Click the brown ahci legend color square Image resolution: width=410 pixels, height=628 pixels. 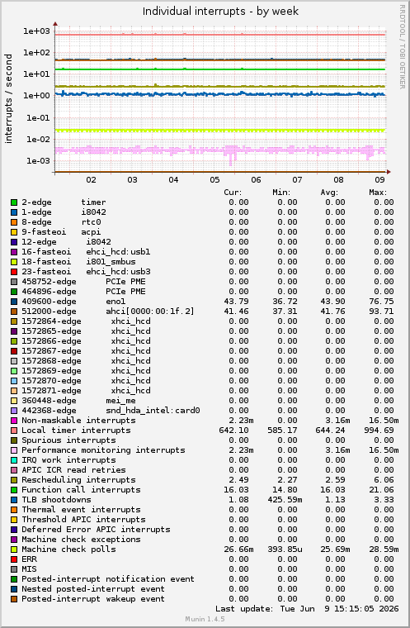coord(14,312)
